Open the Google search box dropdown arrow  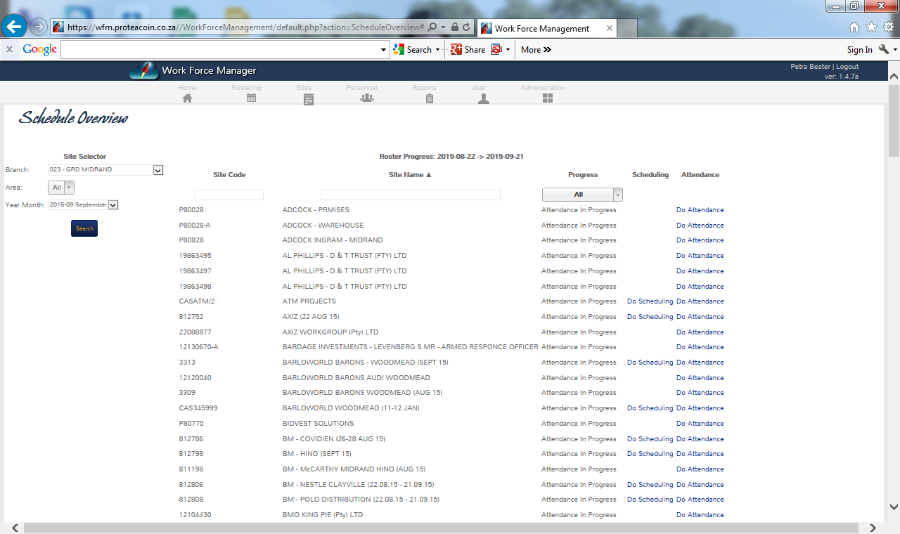pos(384,50)
